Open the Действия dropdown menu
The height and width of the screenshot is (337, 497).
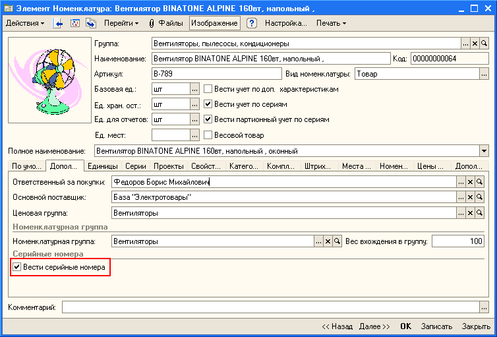(24, 23)
